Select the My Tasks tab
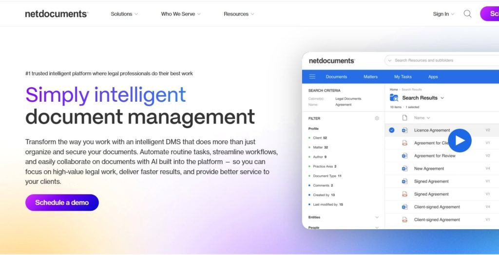 pyautogui.click(x=403, y=77)
